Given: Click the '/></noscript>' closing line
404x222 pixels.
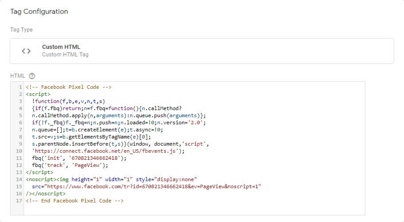Looking at the screenshot, I should (x=46, y=194).
